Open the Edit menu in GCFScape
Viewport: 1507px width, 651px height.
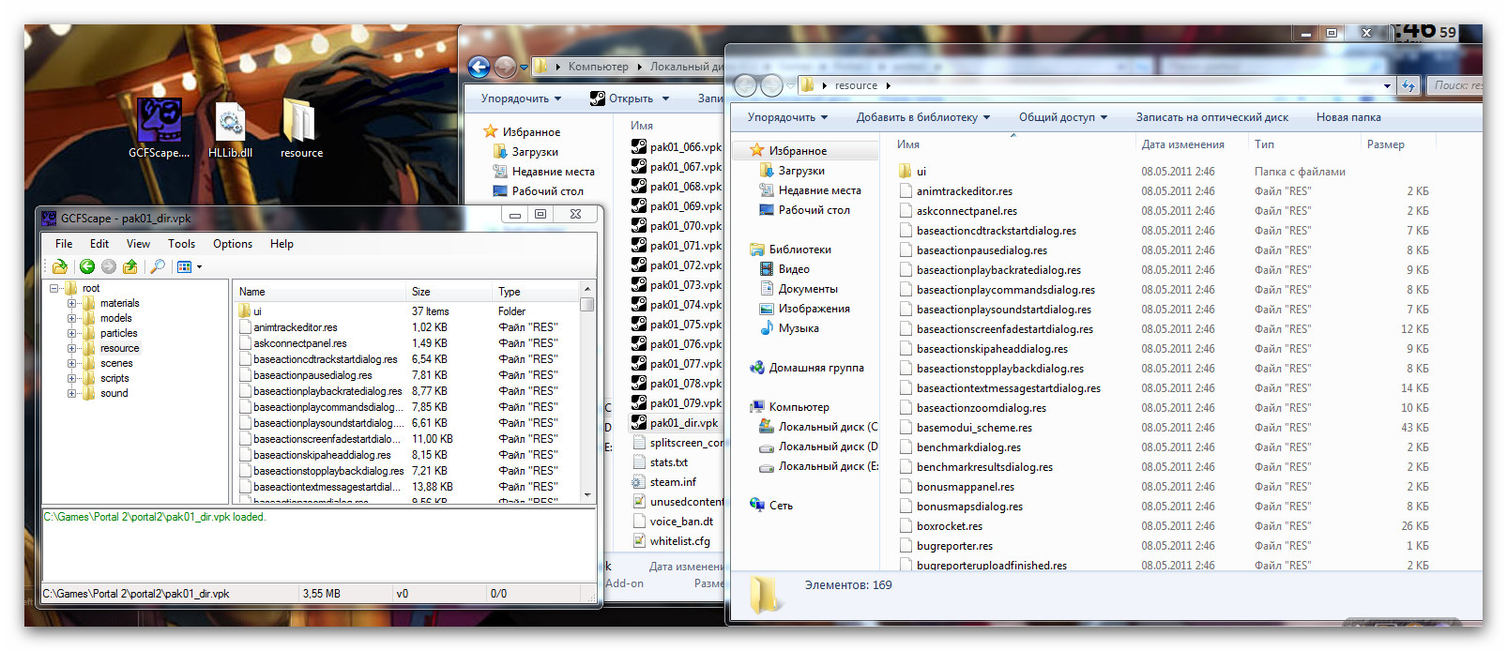tap(99, 244)
